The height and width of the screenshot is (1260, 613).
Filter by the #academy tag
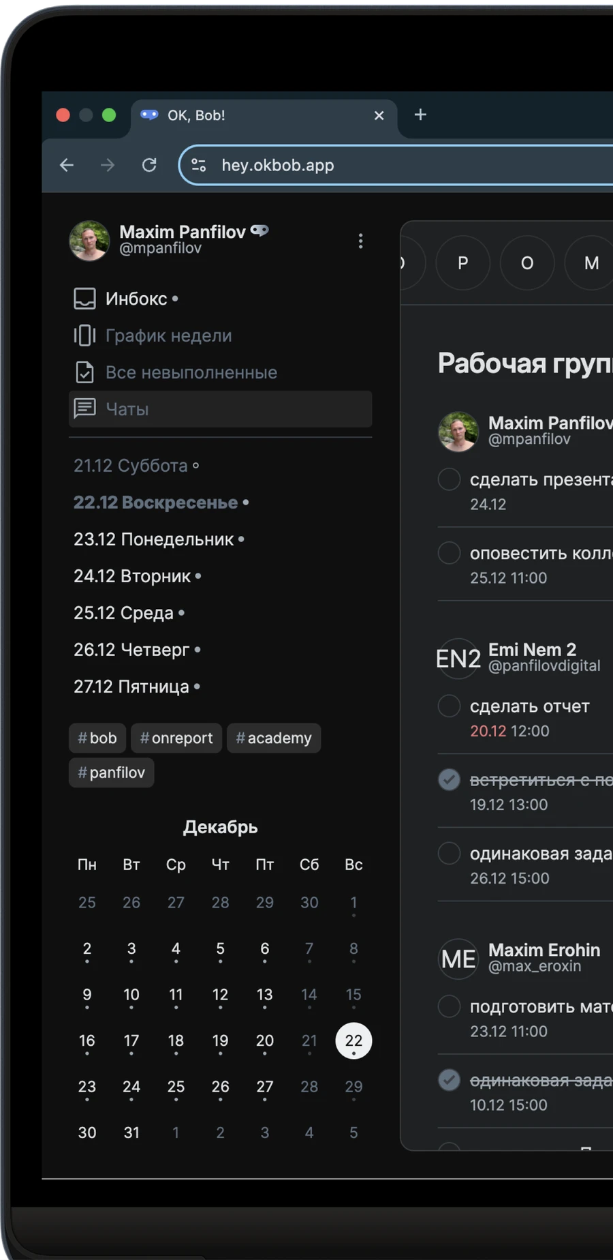pos(274,738)
